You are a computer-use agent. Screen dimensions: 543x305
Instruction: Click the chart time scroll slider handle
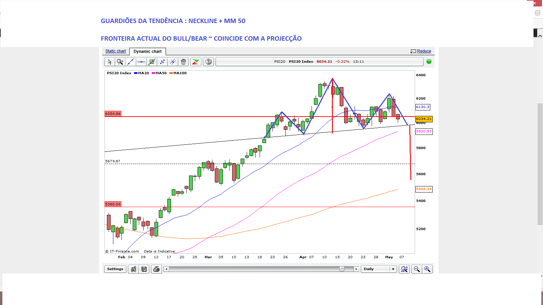342,269
